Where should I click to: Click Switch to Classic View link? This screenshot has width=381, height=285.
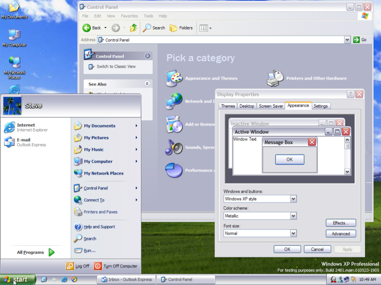click(x=116, y=67)
